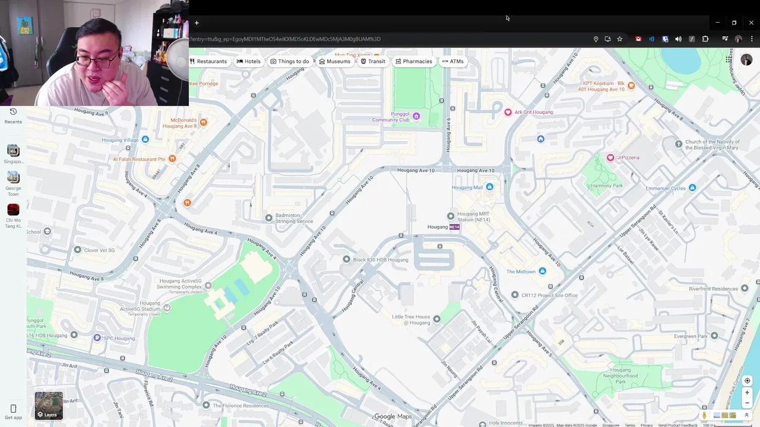
Task: Open the browser Extensions puzzle icon
Action: pyautogui.click(x=705, y=39)
